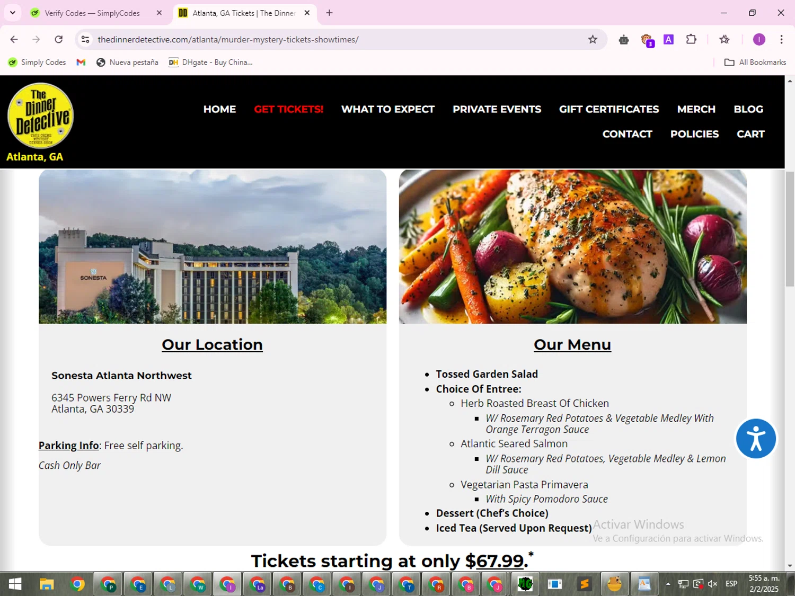Click the Our Menu heading link

coord(572,344)
